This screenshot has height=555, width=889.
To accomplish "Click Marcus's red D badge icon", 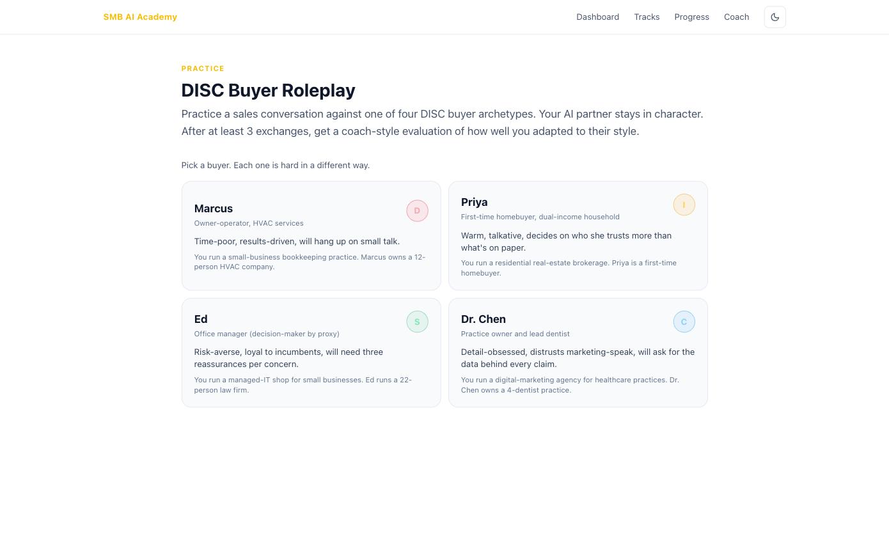I will pyautogui.click(x=417, y=210).
